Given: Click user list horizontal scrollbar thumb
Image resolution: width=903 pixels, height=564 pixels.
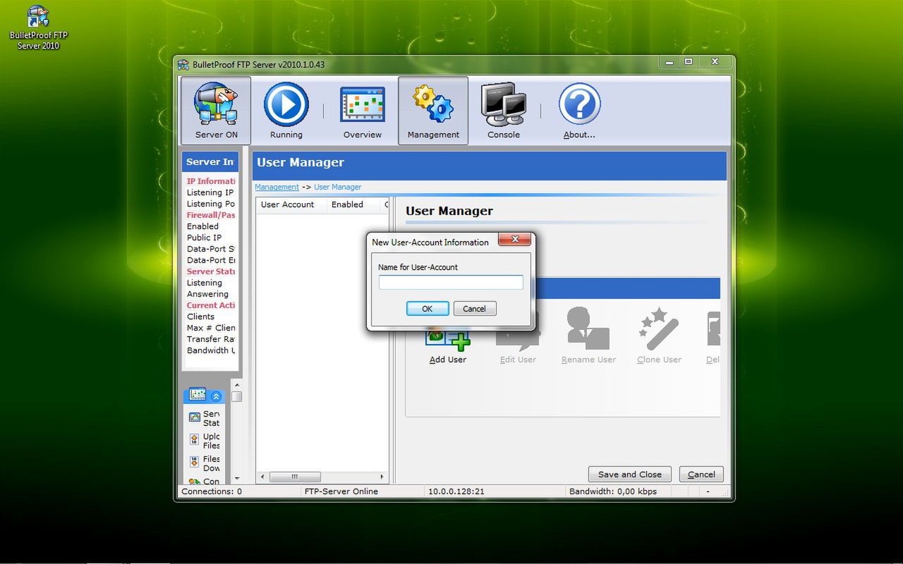Looking at the screenshot, I should (295, 477).
